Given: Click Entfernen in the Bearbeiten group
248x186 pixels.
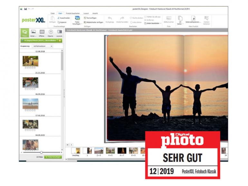Looking at the screenshot, I should click(149, 20).
